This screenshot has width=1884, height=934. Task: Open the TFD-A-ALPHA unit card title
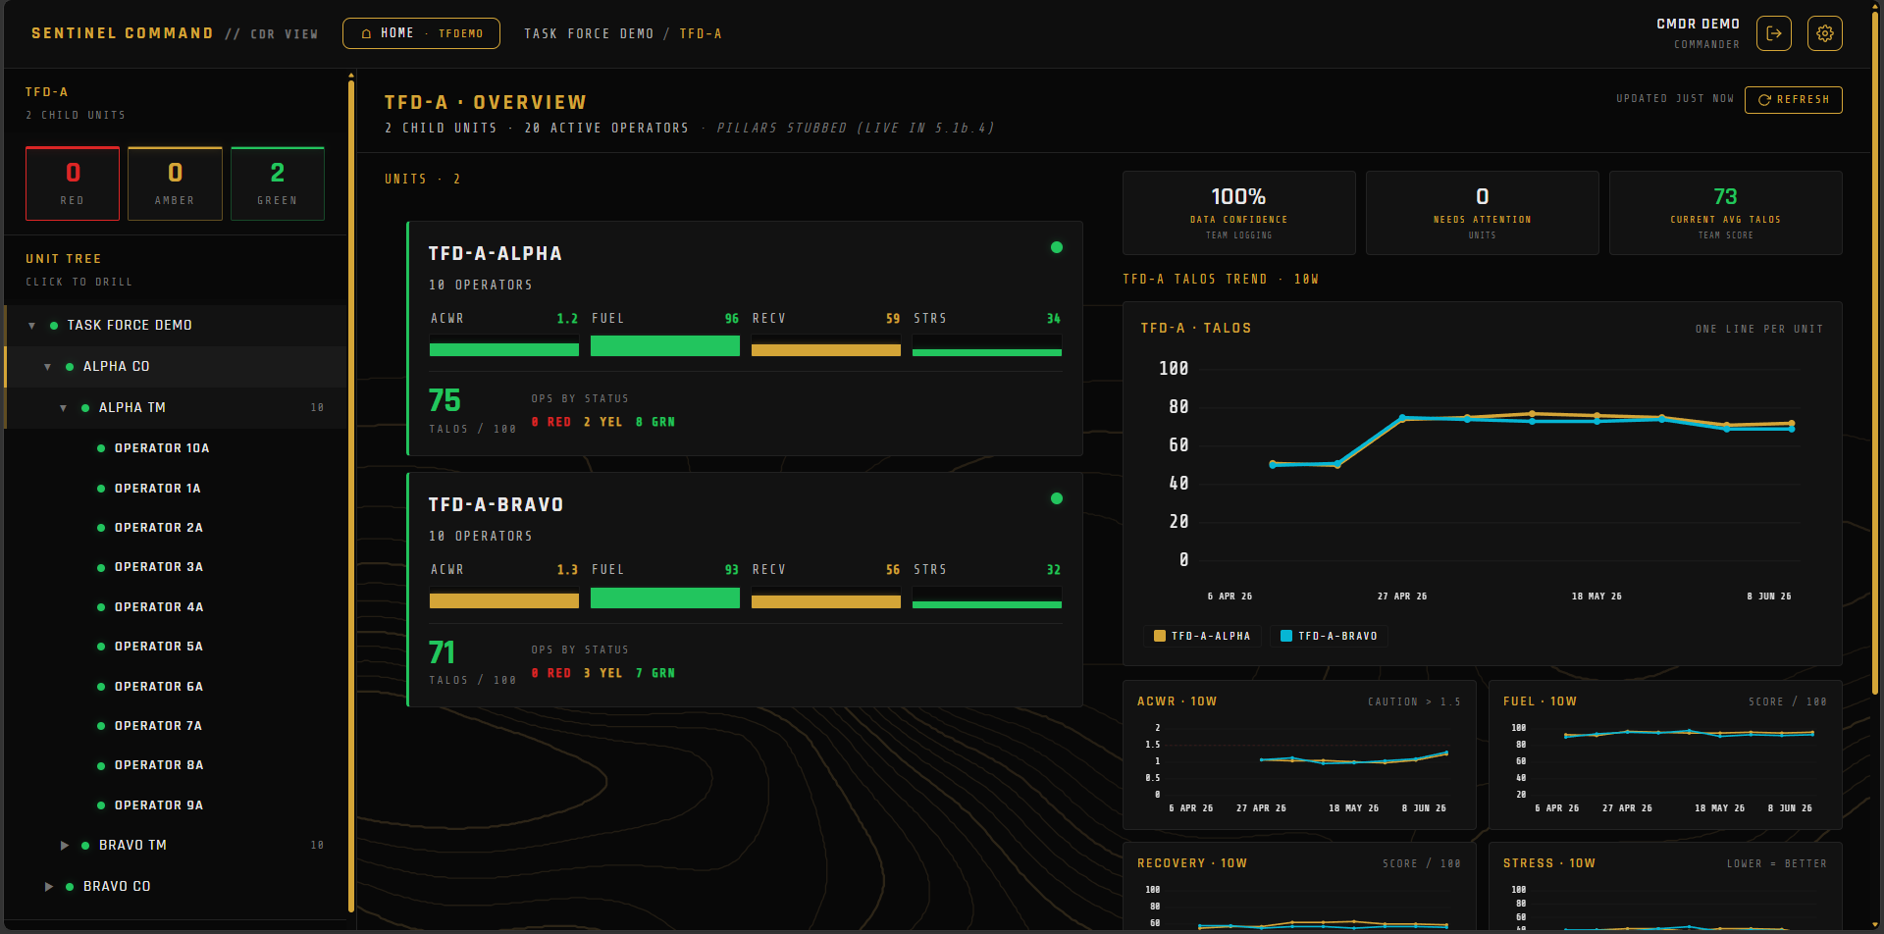496,253
